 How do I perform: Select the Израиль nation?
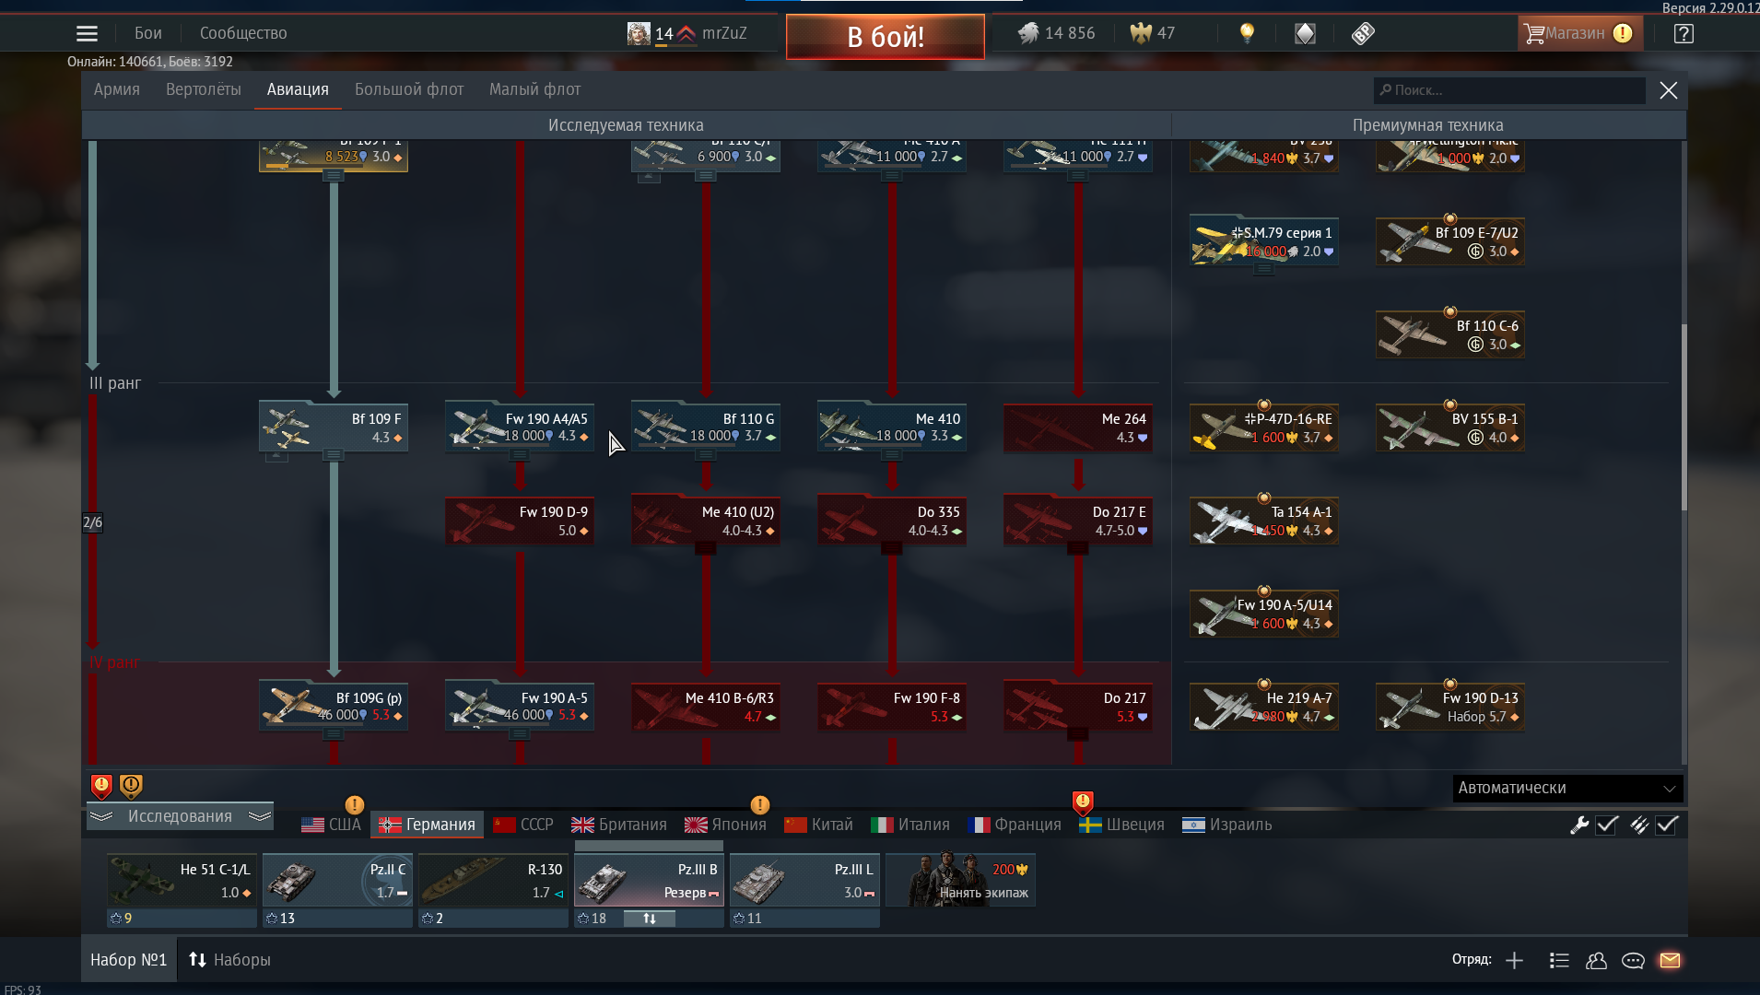1226,825
